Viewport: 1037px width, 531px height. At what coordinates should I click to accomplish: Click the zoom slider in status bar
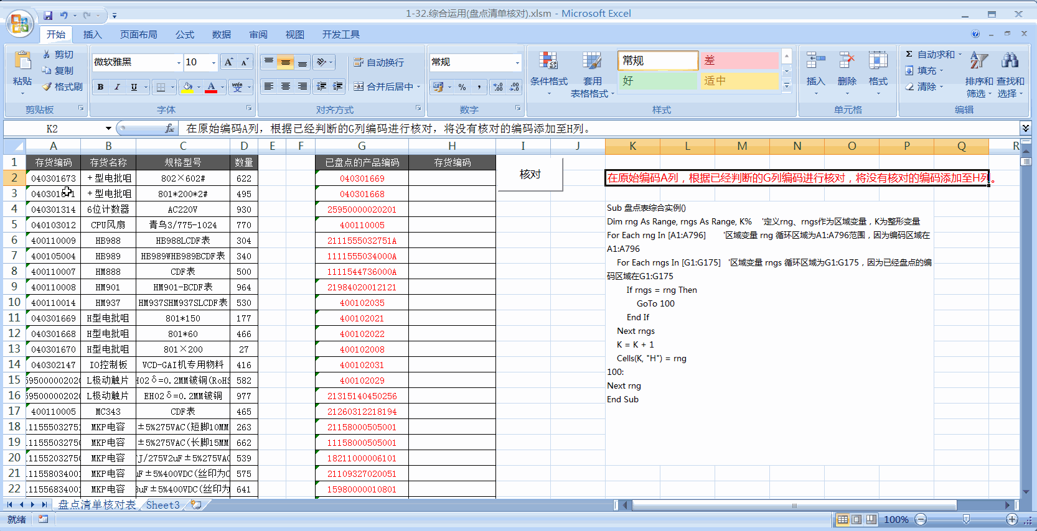(966, 519)
